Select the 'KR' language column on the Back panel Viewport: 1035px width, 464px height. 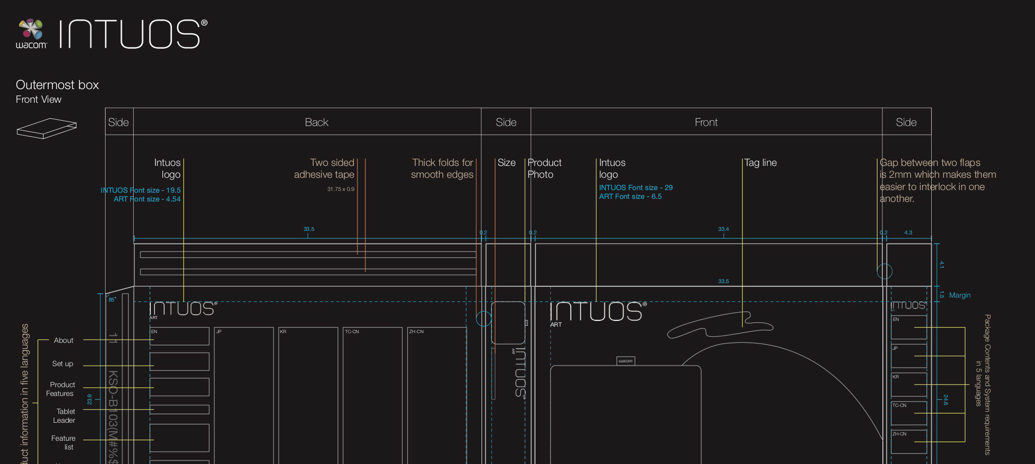pos(308,396)
